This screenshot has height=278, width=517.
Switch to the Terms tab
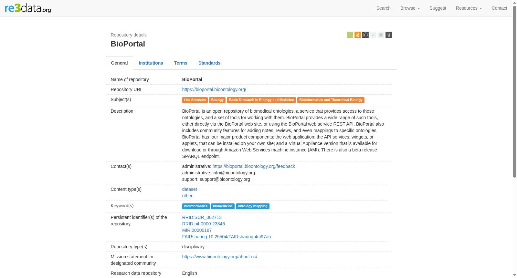click(181, 63)
